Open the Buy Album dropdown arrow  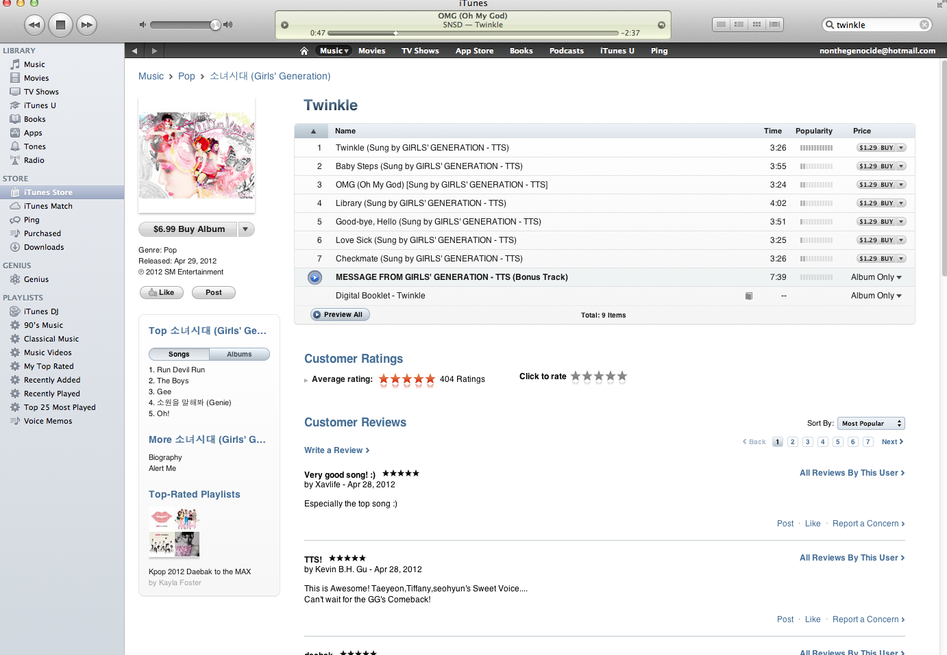246,229
